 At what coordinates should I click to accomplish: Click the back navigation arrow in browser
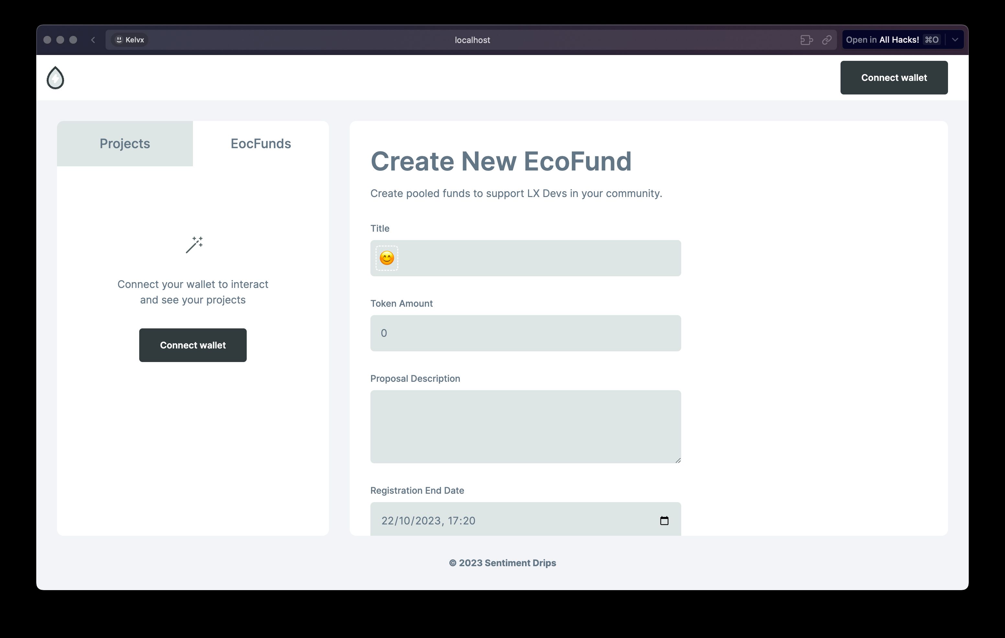click(93, 39)
